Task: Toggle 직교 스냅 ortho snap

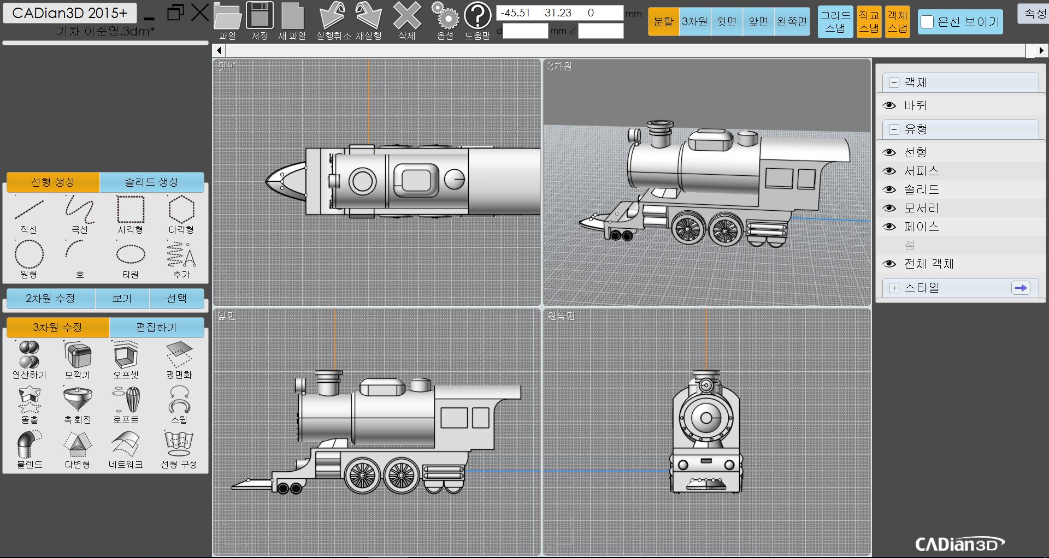Action: click(869, 22)
